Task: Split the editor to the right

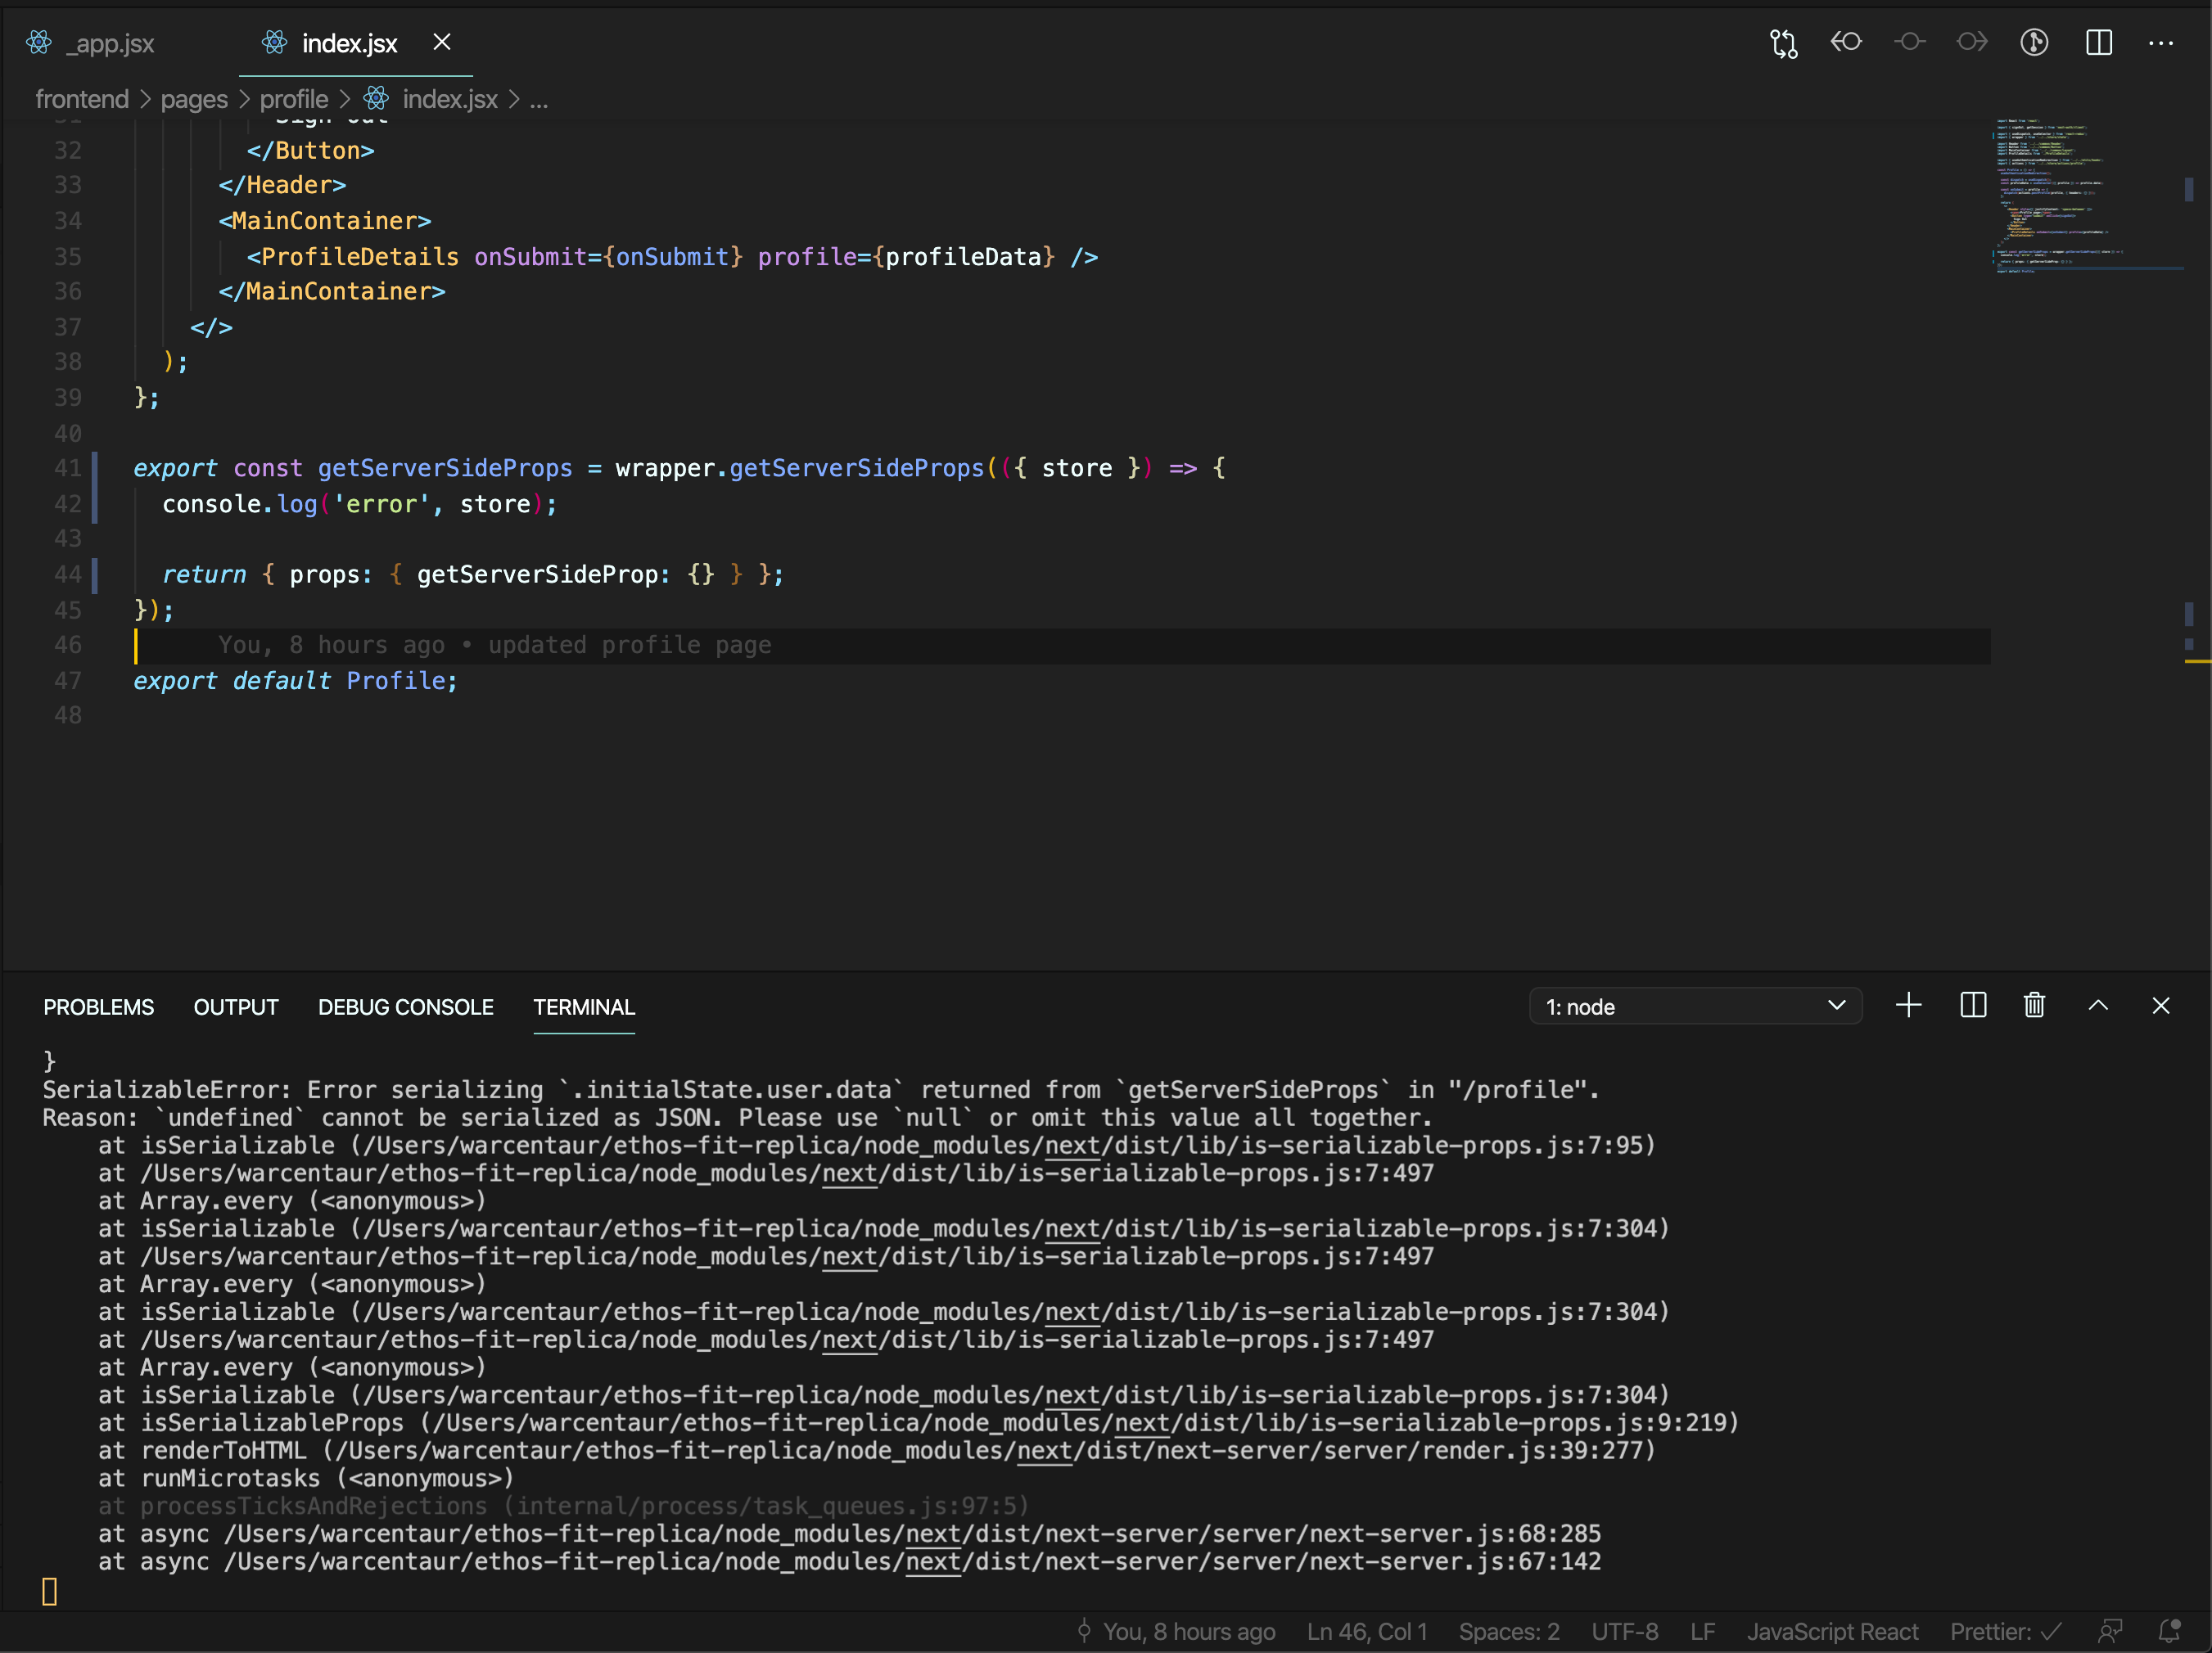Action: pyautogui.click(x=2099, y=42)
